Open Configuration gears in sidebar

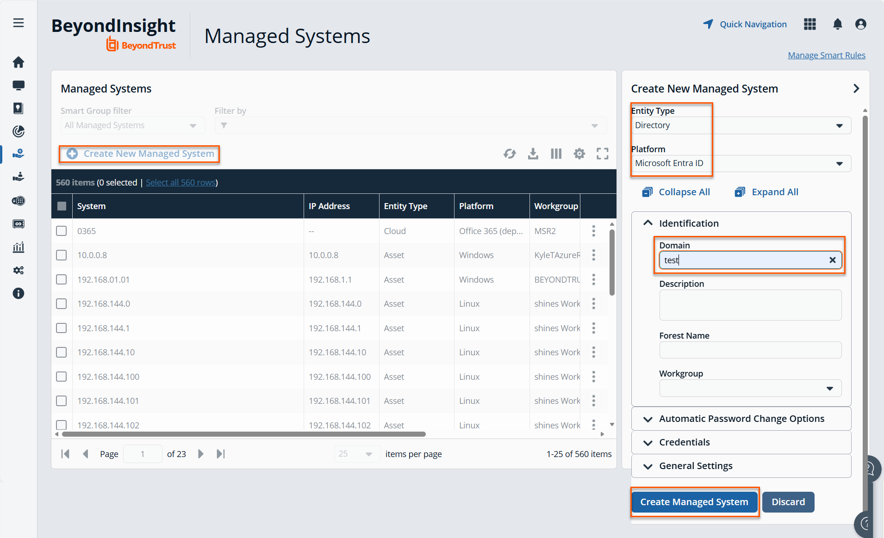click(x=19, y=270)
